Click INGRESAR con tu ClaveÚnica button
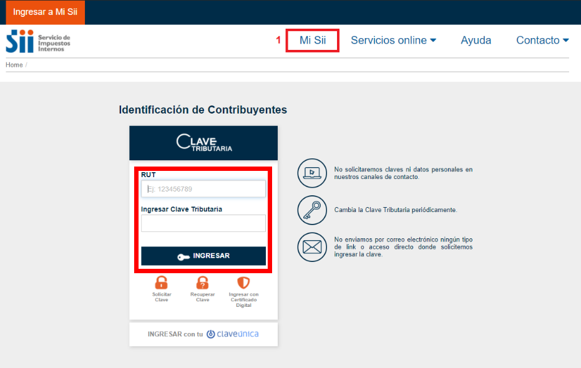This screenshot has width=581, height=368. click(x=203, y=334)
